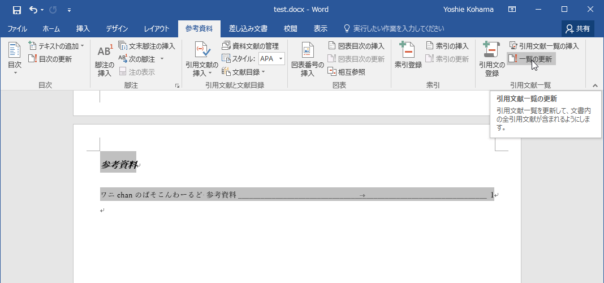Click 索引の挿入
The width and height of the screenshot is (604, 283).
(447, 46)
